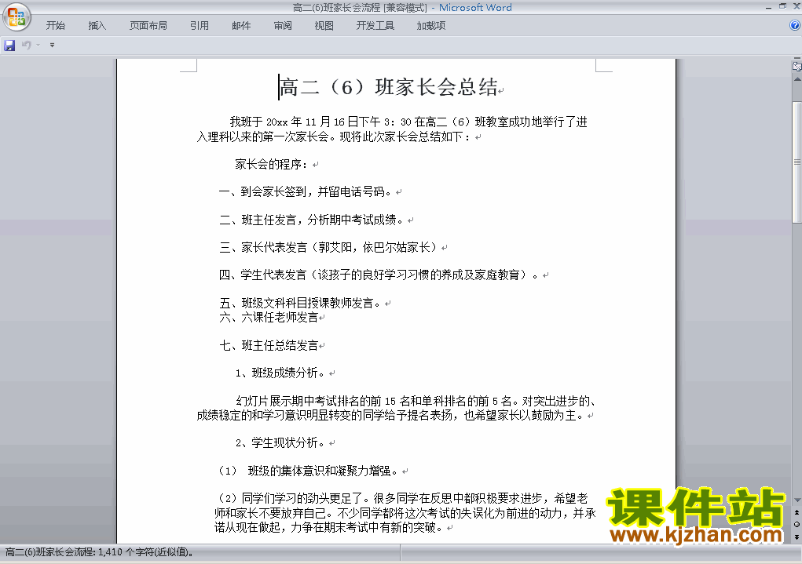Click the Select Browse Object round button
This screenshot has width=802, height=564.
coord(797,525)
